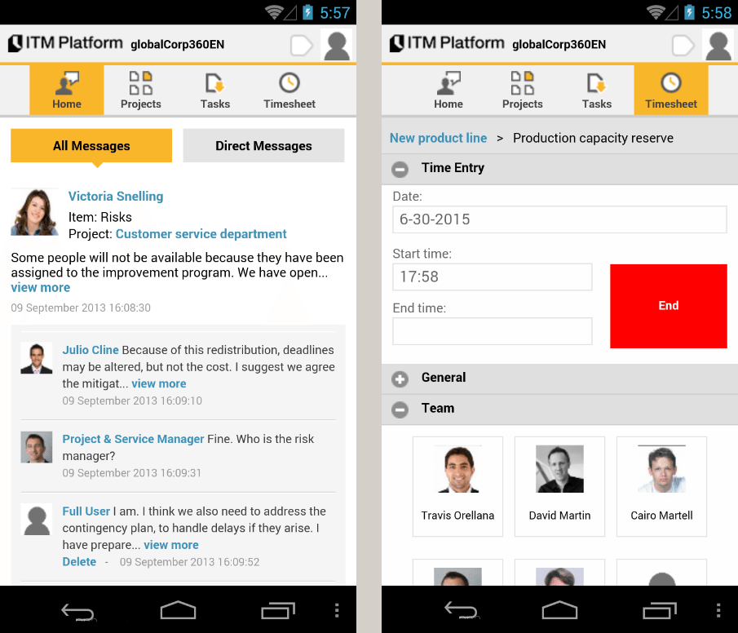Tap Android home button on left phone

pyautogui.click(x=178, y=610)
